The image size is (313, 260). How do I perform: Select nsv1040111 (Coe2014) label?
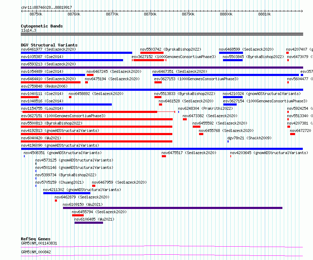pos(42,94)
